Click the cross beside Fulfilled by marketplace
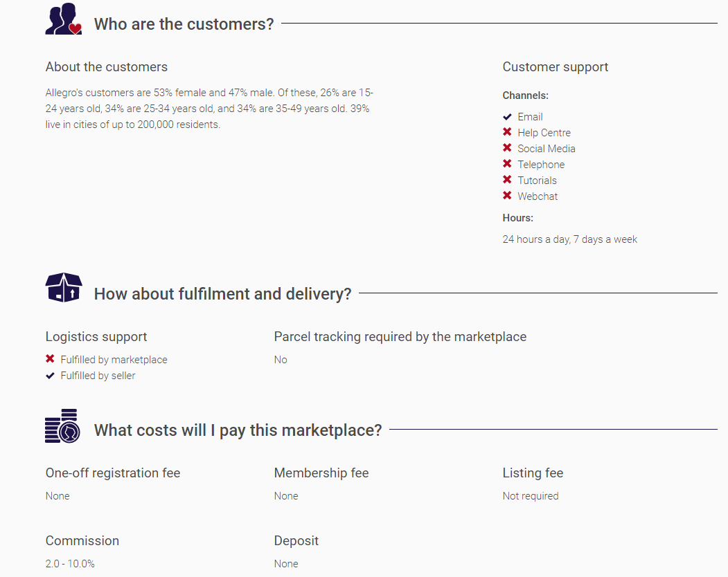 pos(50,359)
